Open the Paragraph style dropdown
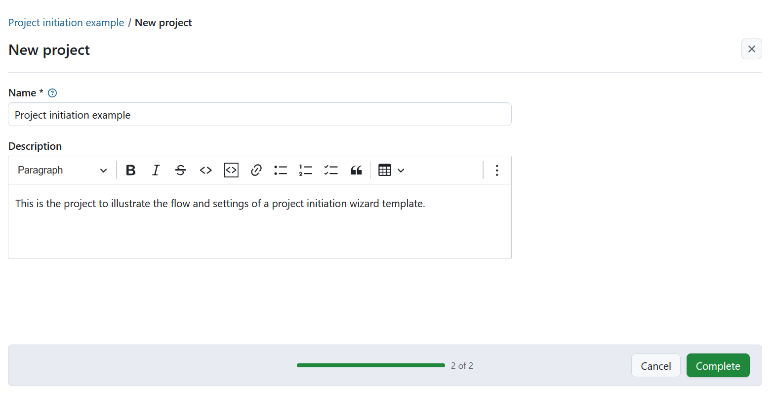Image resolution: width=777 pixels, height=393 pixels. [x=61, y=170]
